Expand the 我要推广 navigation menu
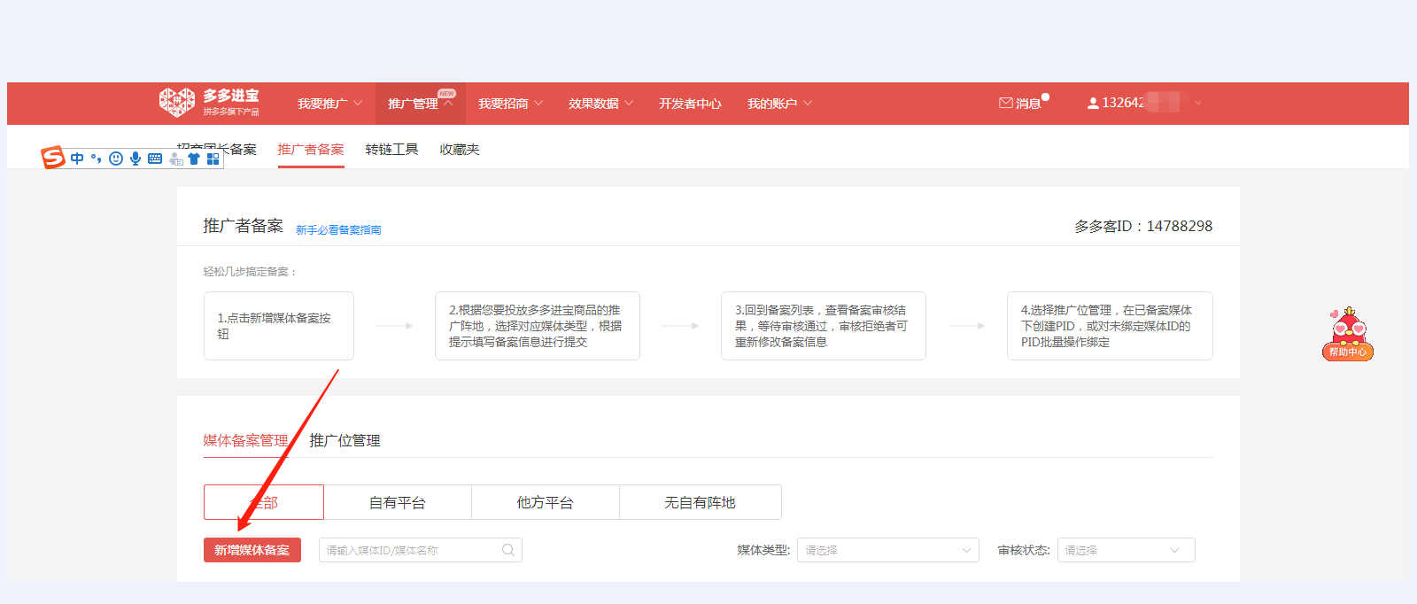This screenshot has height=604, width=1417. coord(329,104)
